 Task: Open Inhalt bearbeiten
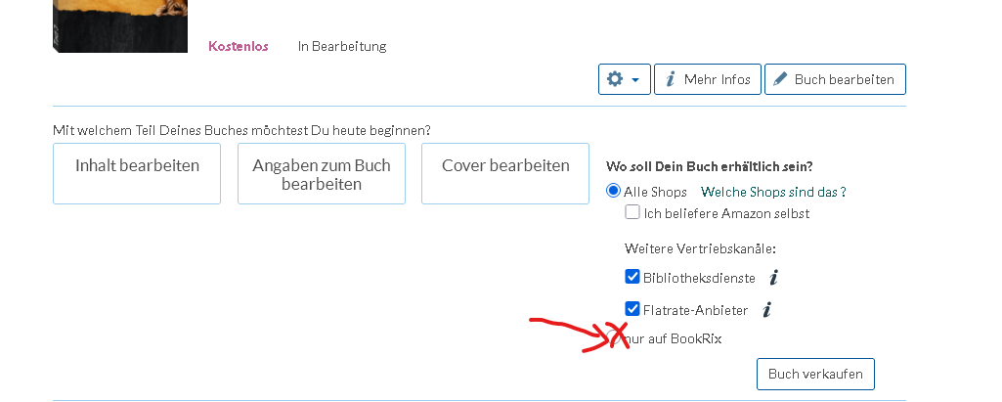[x=137, y=174]
